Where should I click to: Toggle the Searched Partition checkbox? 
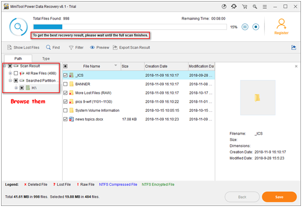tap(16, 81)
